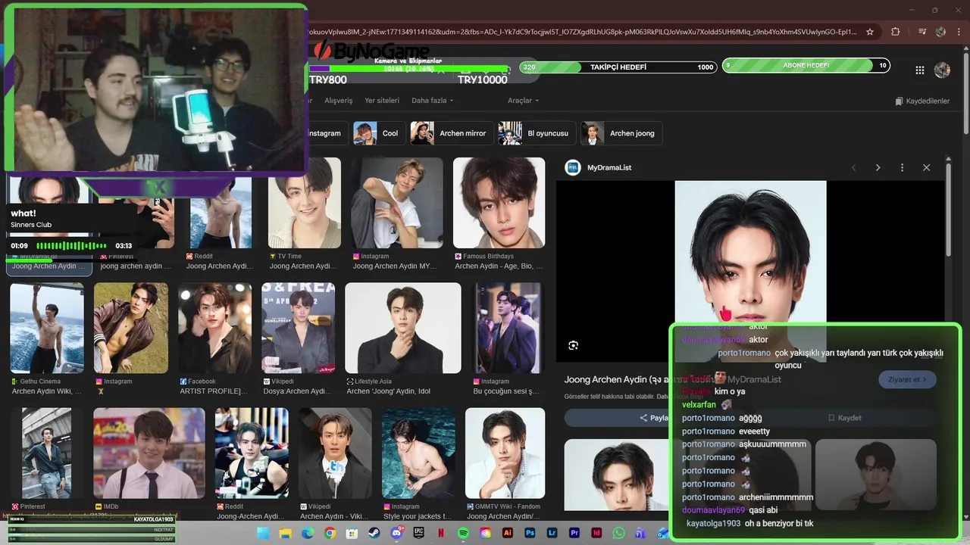This screenshot has height=545, width=970.
Task: Open Famous Birthdays image result thumbnail
Action: [x=499, y=203]
